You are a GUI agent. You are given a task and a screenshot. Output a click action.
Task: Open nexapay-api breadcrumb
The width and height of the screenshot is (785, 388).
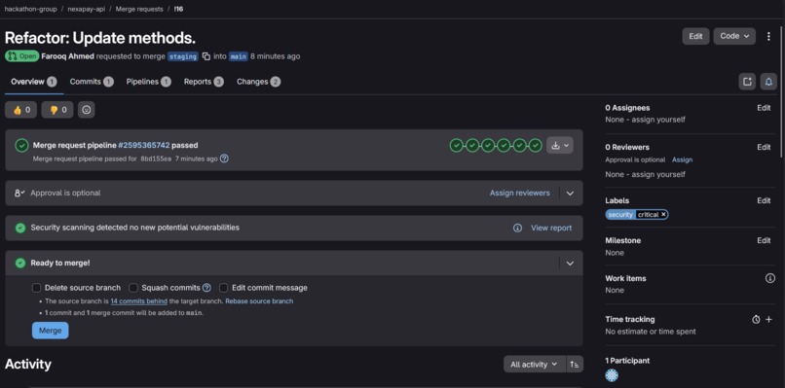[86, 9]
